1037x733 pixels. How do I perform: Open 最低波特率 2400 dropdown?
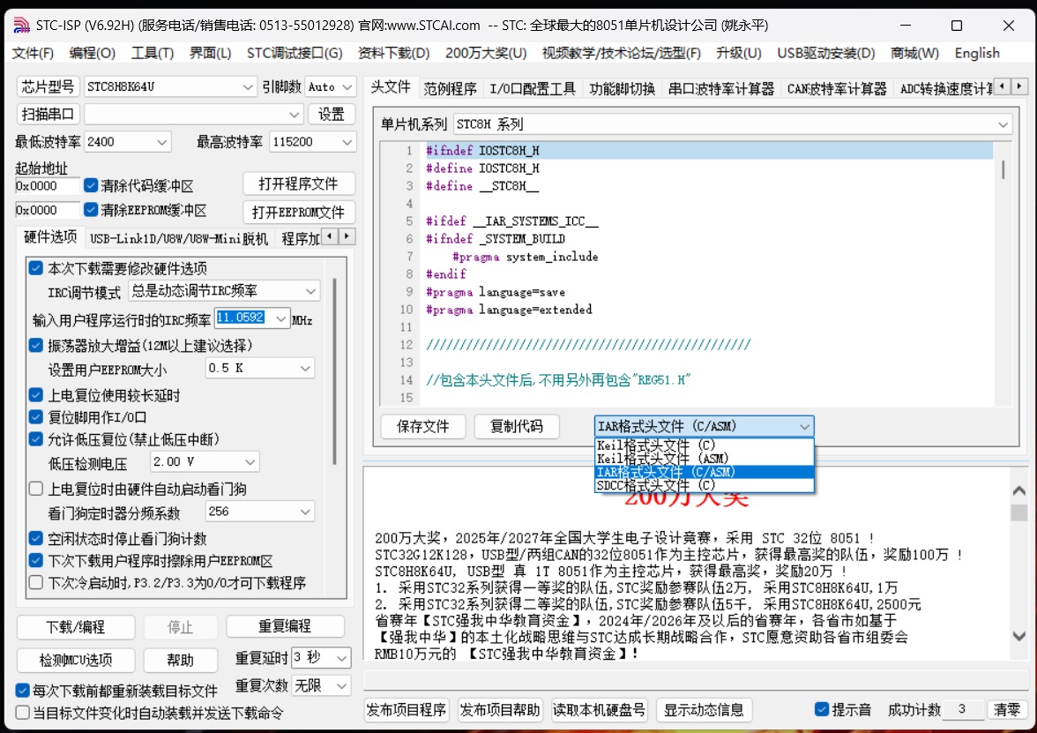128,141
